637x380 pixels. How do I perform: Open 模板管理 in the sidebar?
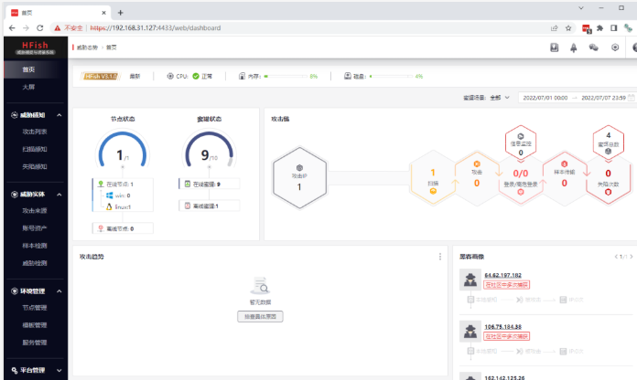(x=35, y=325)
